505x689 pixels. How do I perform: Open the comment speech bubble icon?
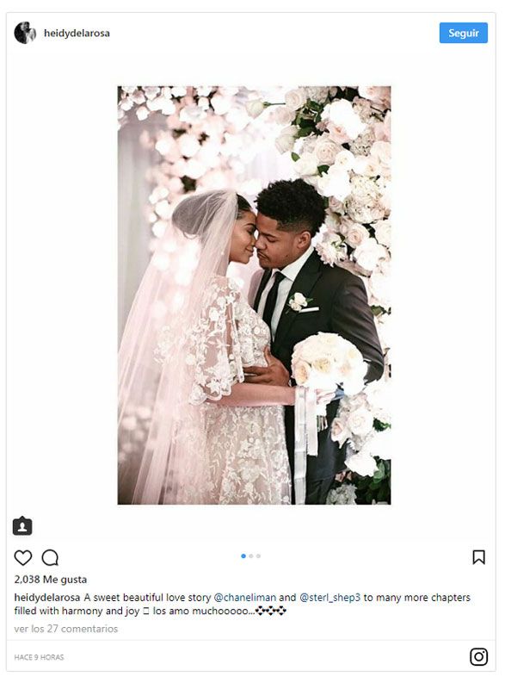[50, 557]
